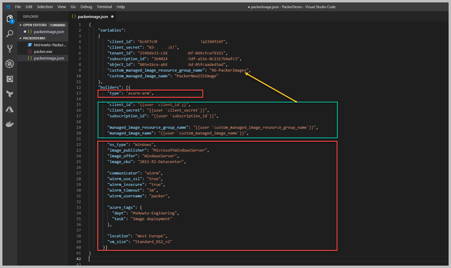Open the Extensions view icon
The image size is (451, 268).
(x=10, y=79)
